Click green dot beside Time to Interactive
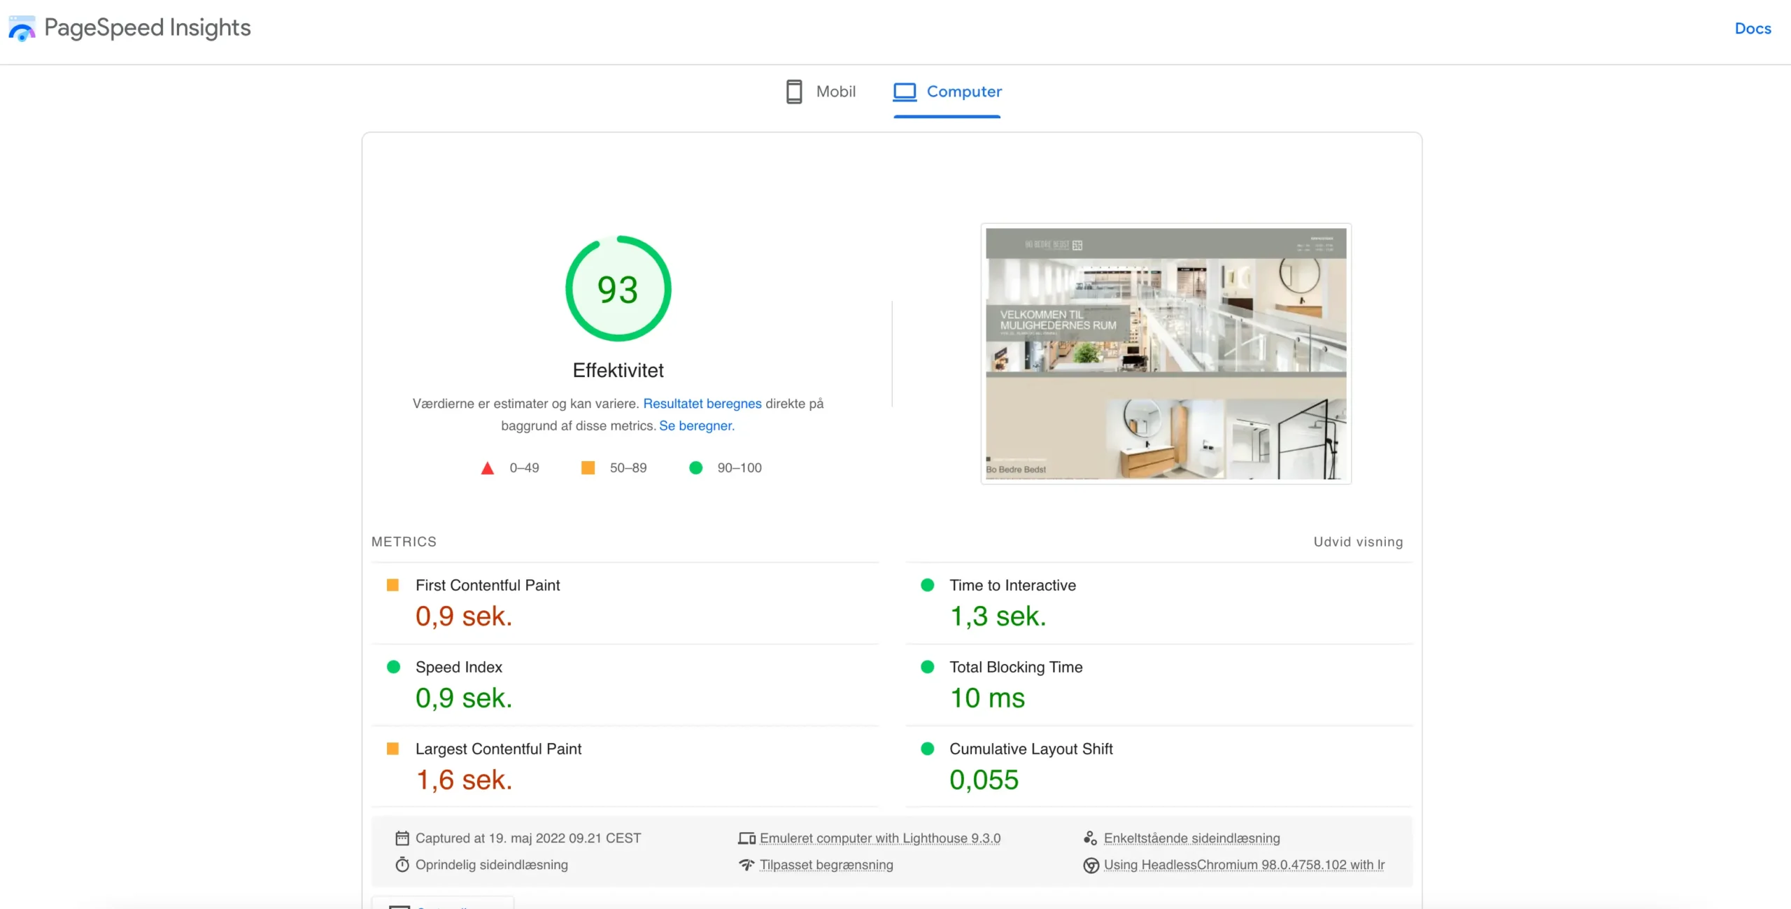The width and height of the screenshot is (1791, 909). point(927,585)
